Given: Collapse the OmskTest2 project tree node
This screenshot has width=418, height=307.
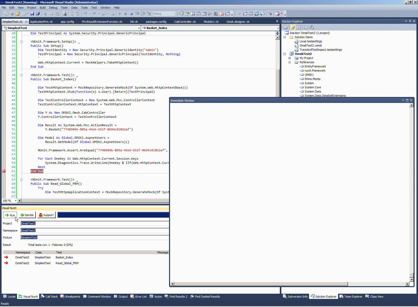Looking at the screenshot, I should click(x=285, y=54).
